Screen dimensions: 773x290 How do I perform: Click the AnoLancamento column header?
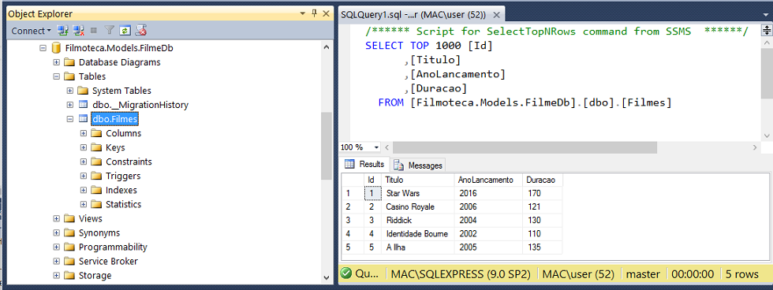[x=488, y=180]
